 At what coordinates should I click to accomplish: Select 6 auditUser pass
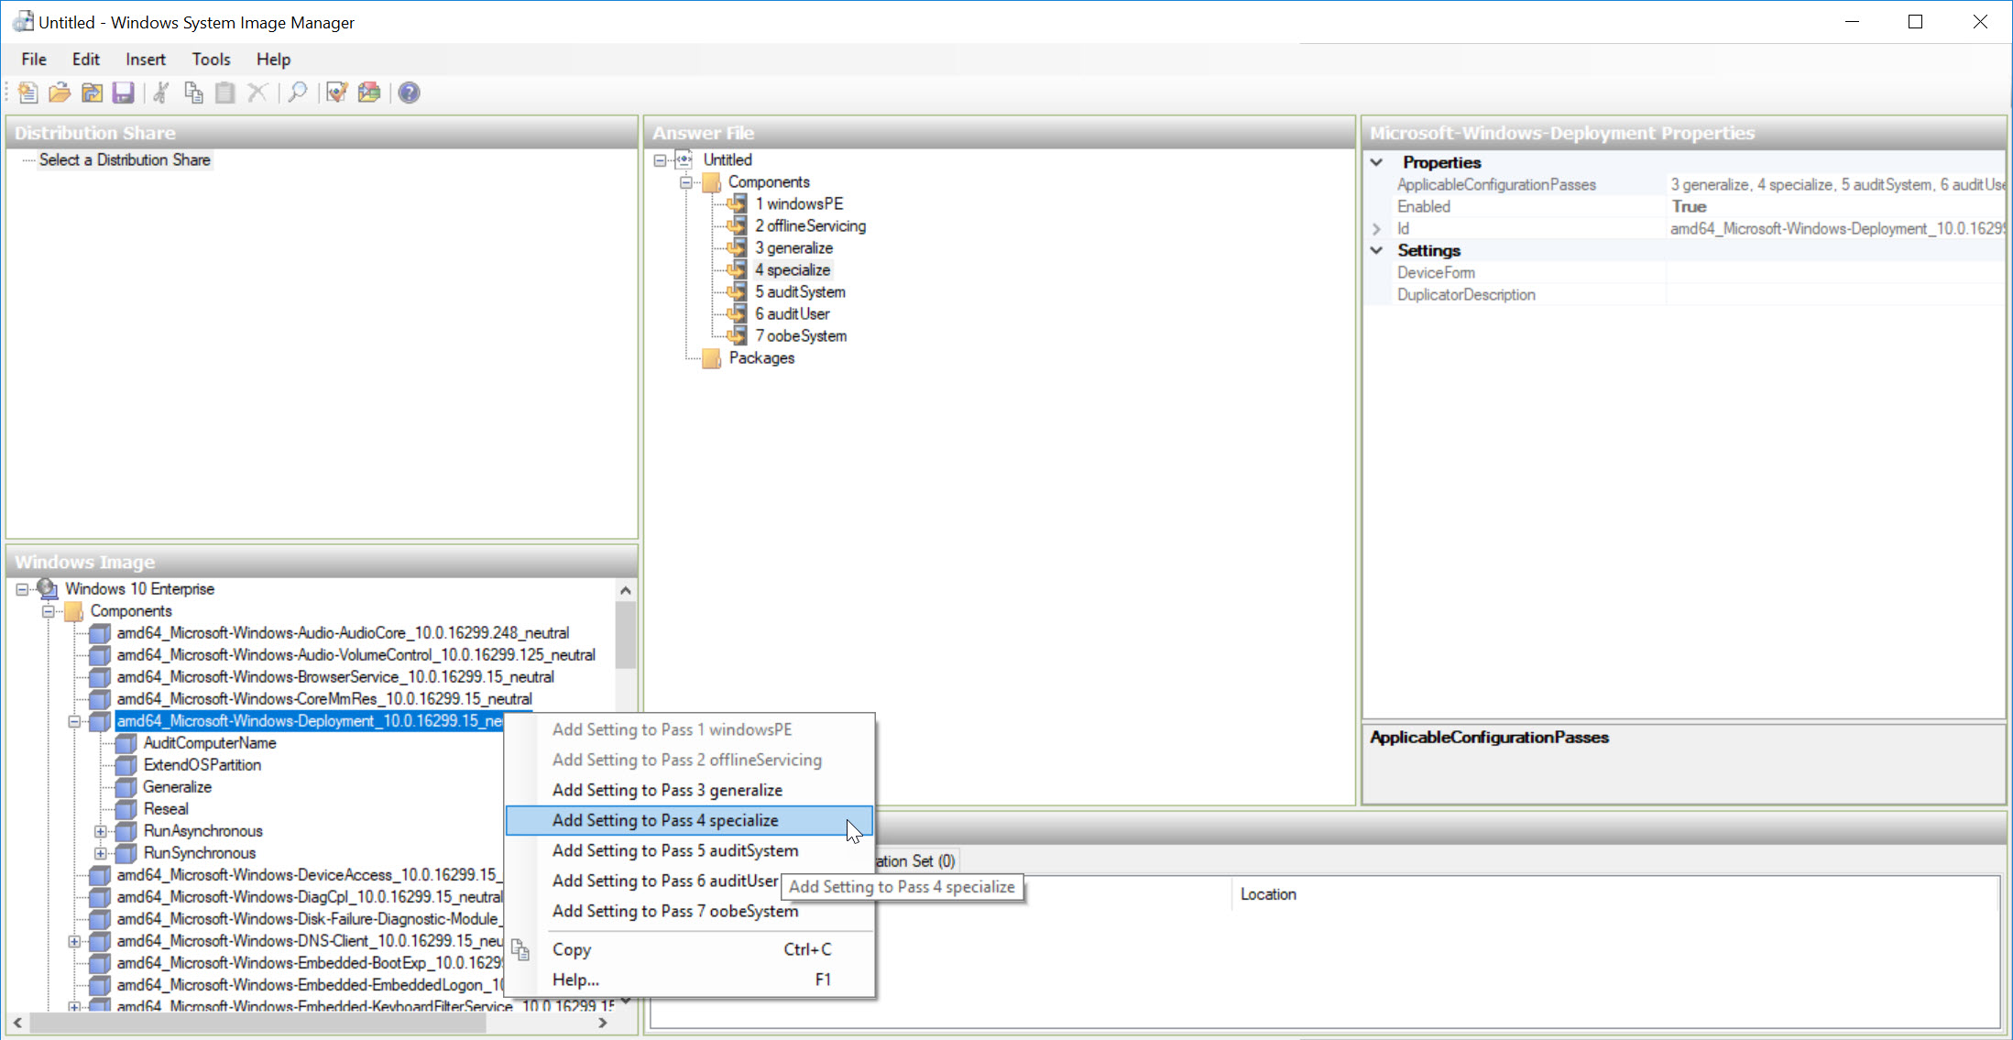point(792,313)
